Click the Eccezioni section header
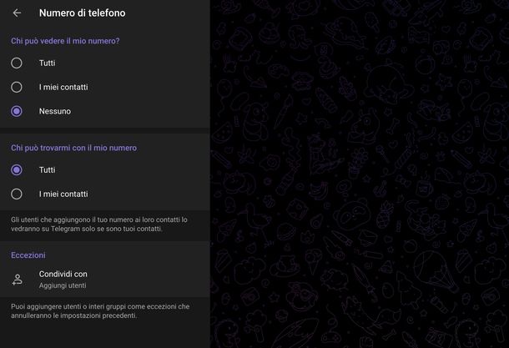This screenshot has height=348, width=509. (x=28, y=255)
